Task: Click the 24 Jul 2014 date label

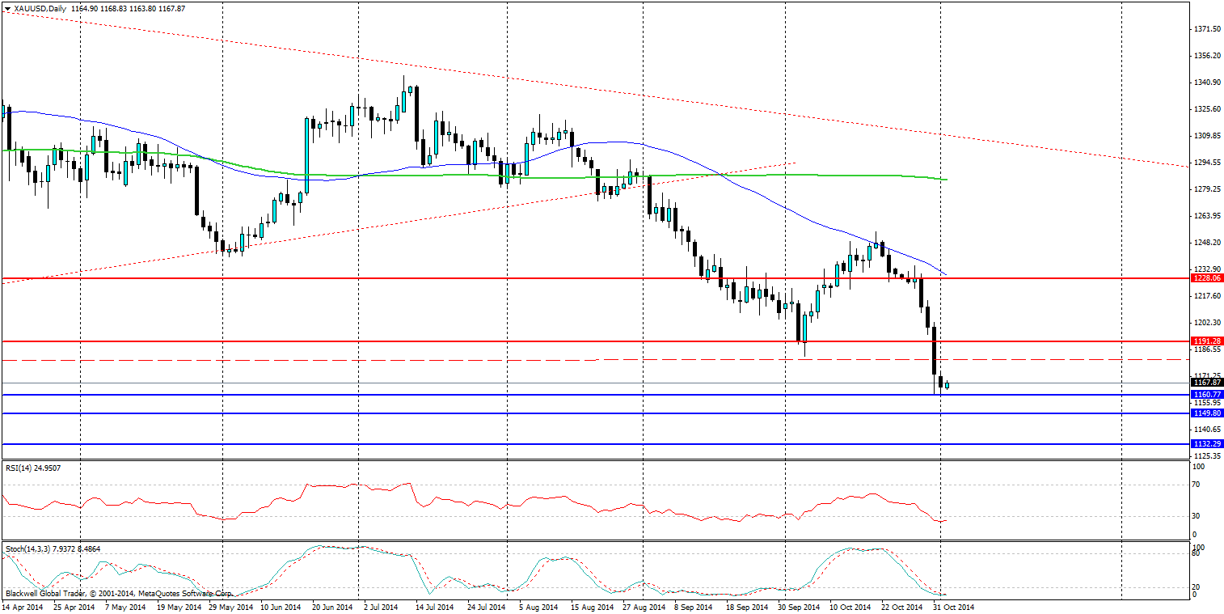Action: pos(487,607)
